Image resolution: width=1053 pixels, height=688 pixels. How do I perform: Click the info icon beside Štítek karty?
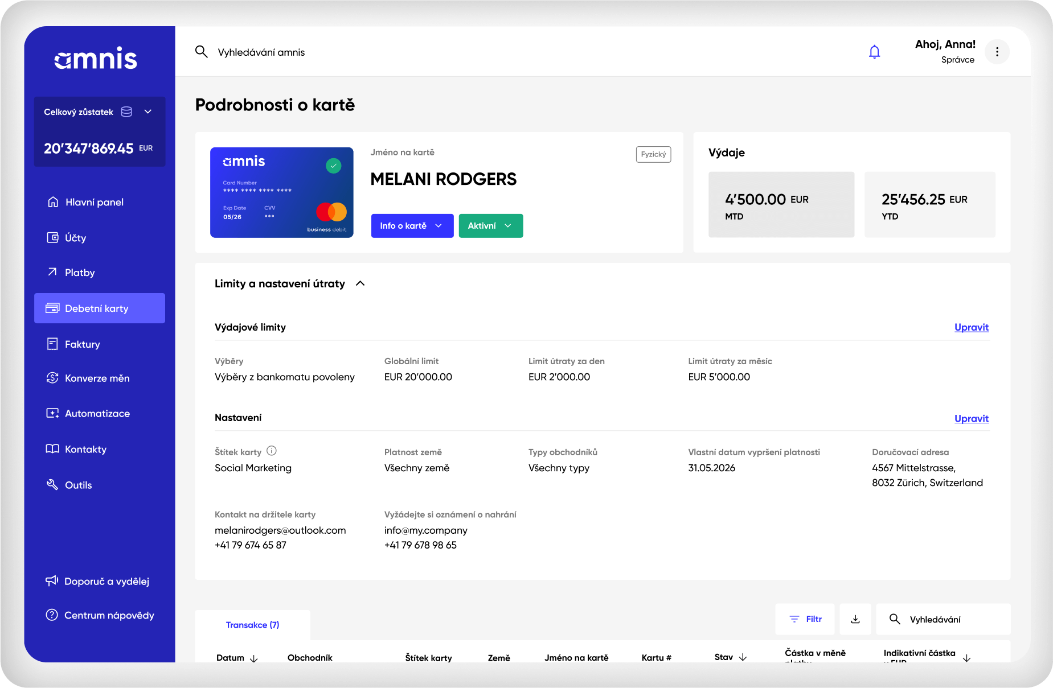(272, 451)
